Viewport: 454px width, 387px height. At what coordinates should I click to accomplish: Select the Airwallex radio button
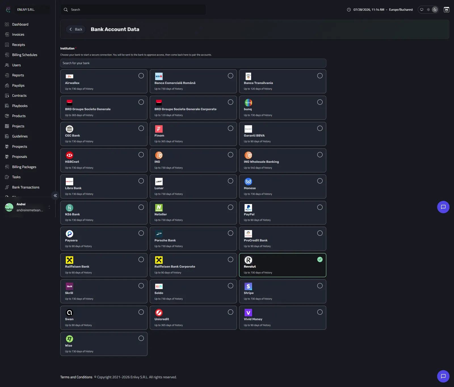pyautogui.click(x=141, y=76)
